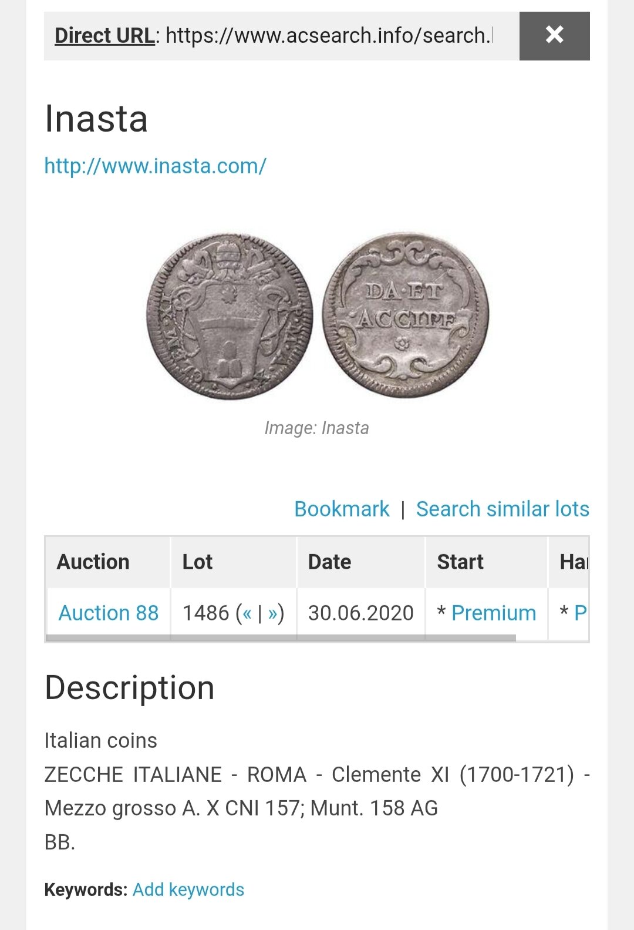Close the Direct URL bar
The height and width of the screenshot is (930, 634).
554,35
